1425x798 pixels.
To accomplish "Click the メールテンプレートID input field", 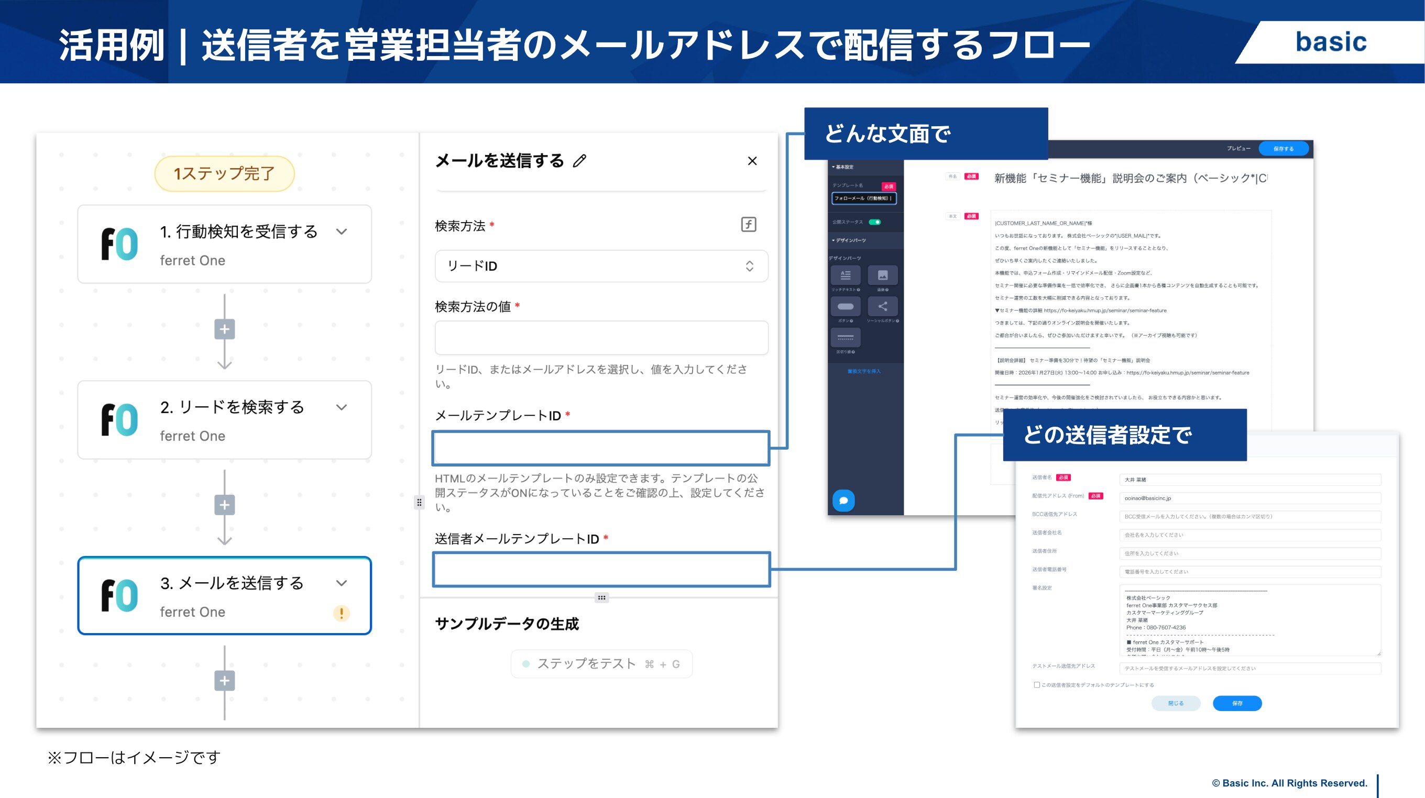I will click(601, 448).
